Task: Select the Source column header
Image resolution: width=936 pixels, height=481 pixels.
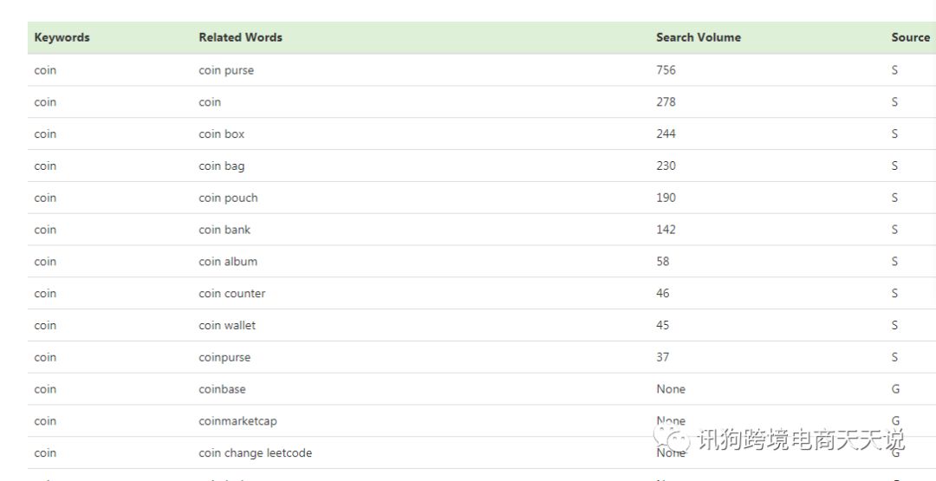Action: (x=910, y=37)
